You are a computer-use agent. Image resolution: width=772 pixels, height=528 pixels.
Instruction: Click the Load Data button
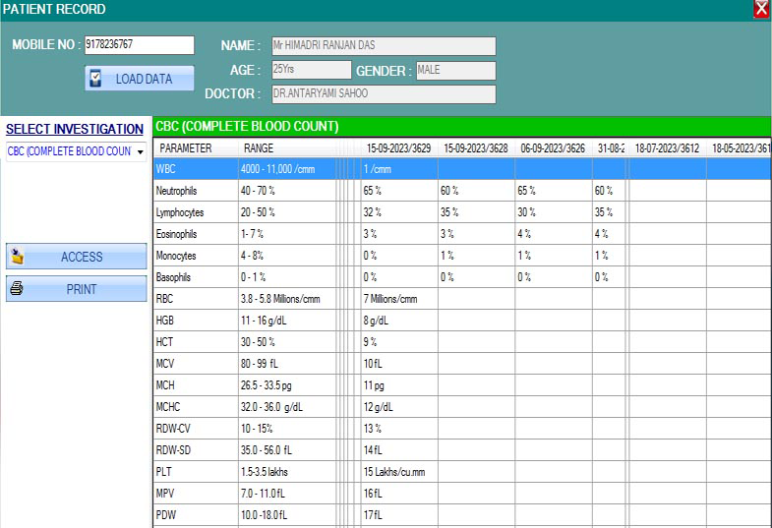[x=139, y=79]
